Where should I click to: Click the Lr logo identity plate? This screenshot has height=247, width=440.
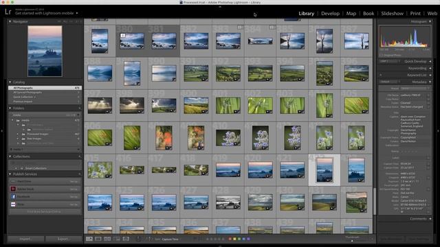click(x=8, y=12)
